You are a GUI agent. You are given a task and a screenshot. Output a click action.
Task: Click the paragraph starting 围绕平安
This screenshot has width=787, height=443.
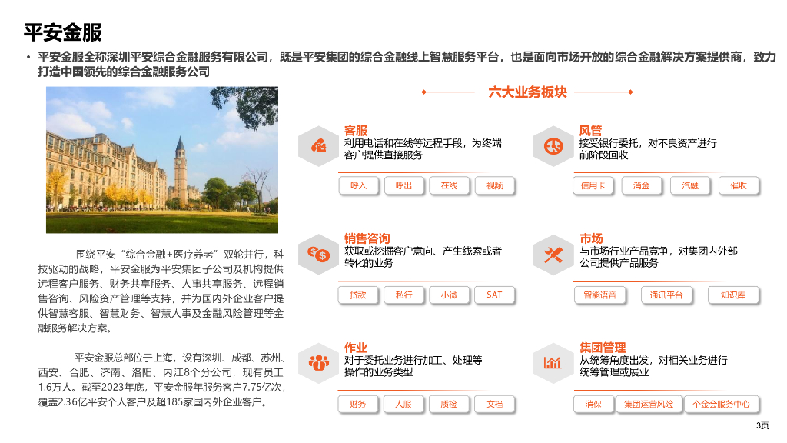pos(161,291)
